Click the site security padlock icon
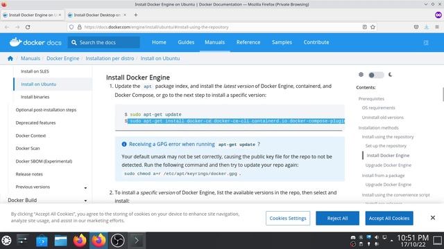This screenshot has height=249, width=444. tap(80, 27)
